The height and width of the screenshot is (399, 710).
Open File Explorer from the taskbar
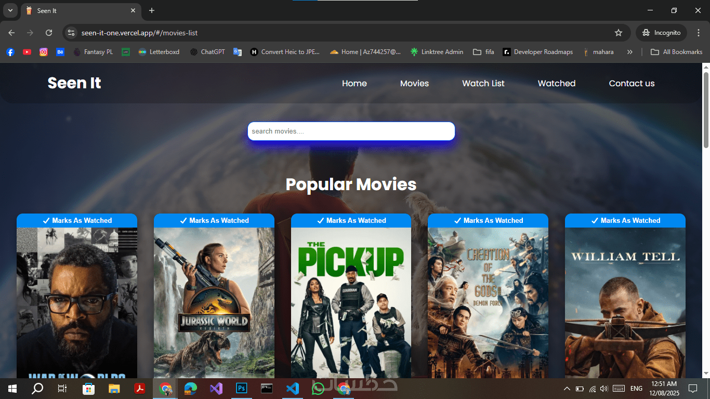[x=114, y=388]
